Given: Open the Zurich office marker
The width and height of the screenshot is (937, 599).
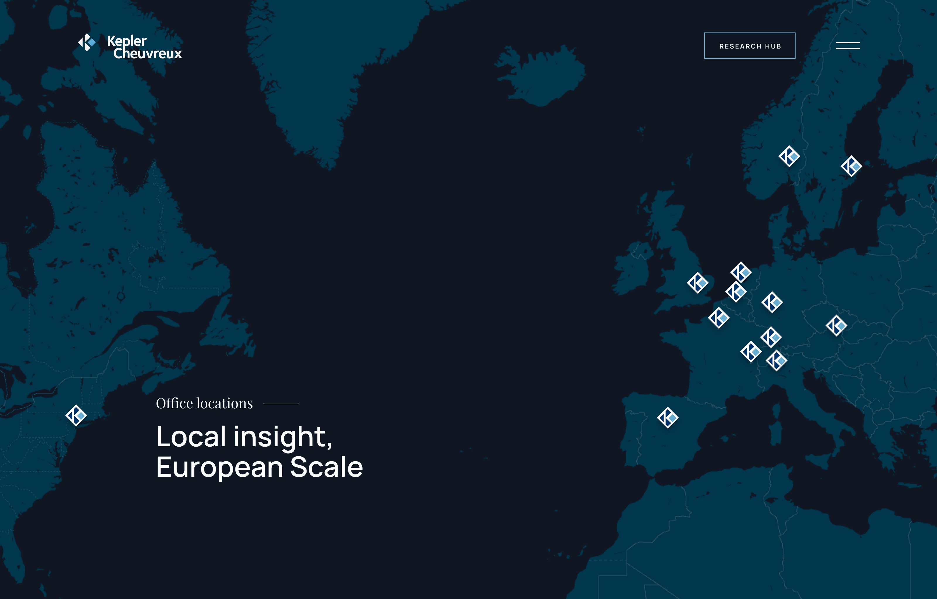Looking at the screenshot, I should pos(771,337).
